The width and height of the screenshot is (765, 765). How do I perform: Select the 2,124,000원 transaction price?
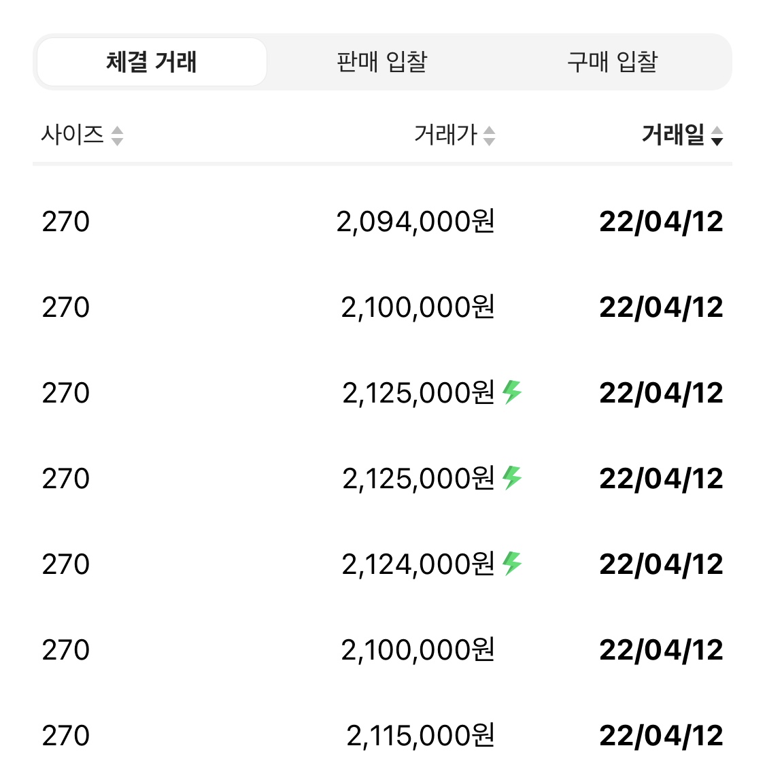coord(419,564)
